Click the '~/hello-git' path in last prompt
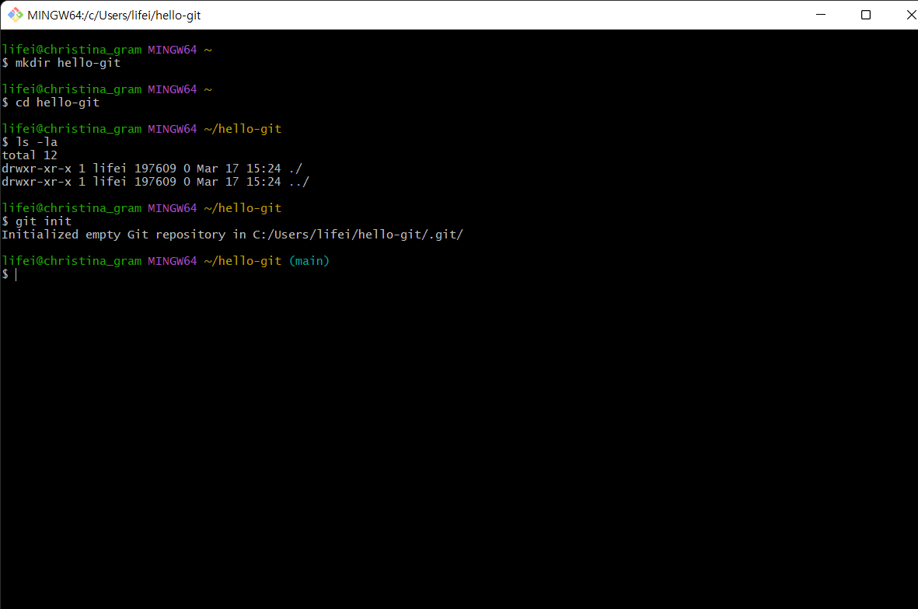Screen dimensions: 918x609 coord(243,261)
